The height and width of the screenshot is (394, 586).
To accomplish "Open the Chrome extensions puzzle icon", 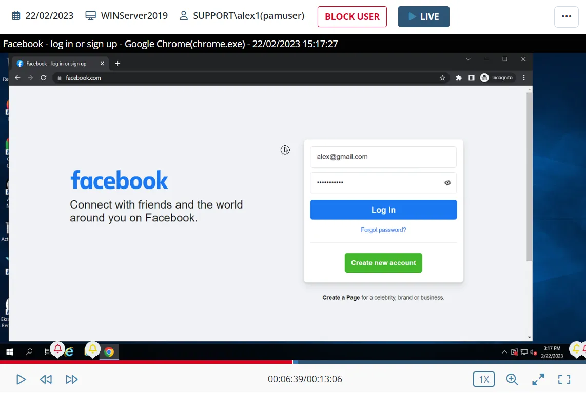I will pos(459,78).
